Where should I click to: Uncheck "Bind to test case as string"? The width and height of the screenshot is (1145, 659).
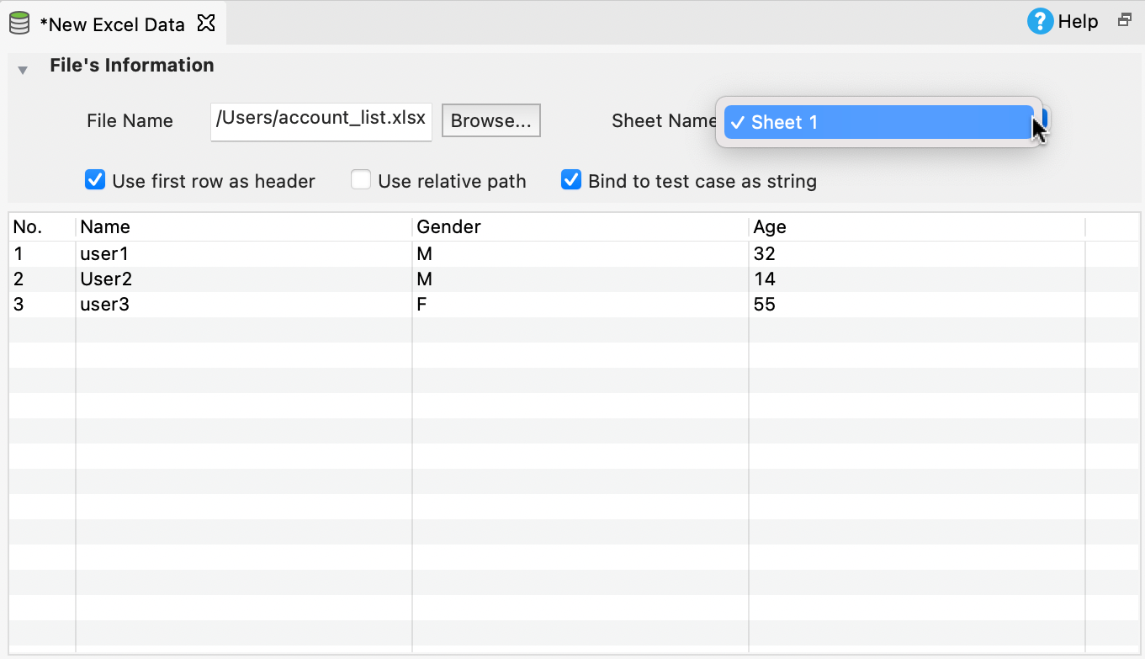(570, 179)
